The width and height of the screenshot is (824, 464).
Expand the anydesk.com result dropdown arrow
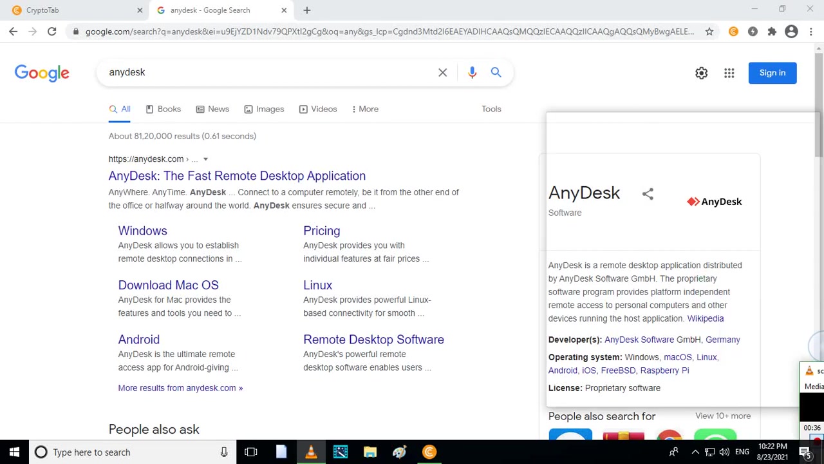[205, 159]
